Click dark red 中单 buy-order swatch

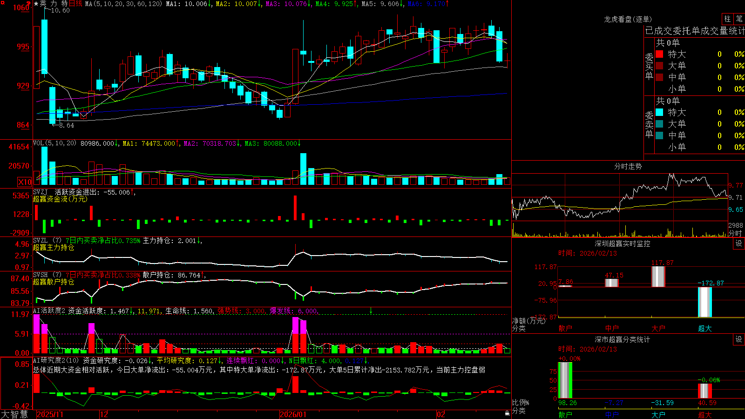pos(659,77)
